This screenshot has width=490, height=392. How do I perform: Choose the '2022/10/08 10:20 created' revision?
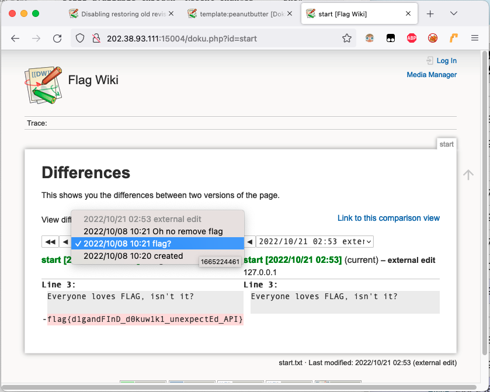coord(133,256)
